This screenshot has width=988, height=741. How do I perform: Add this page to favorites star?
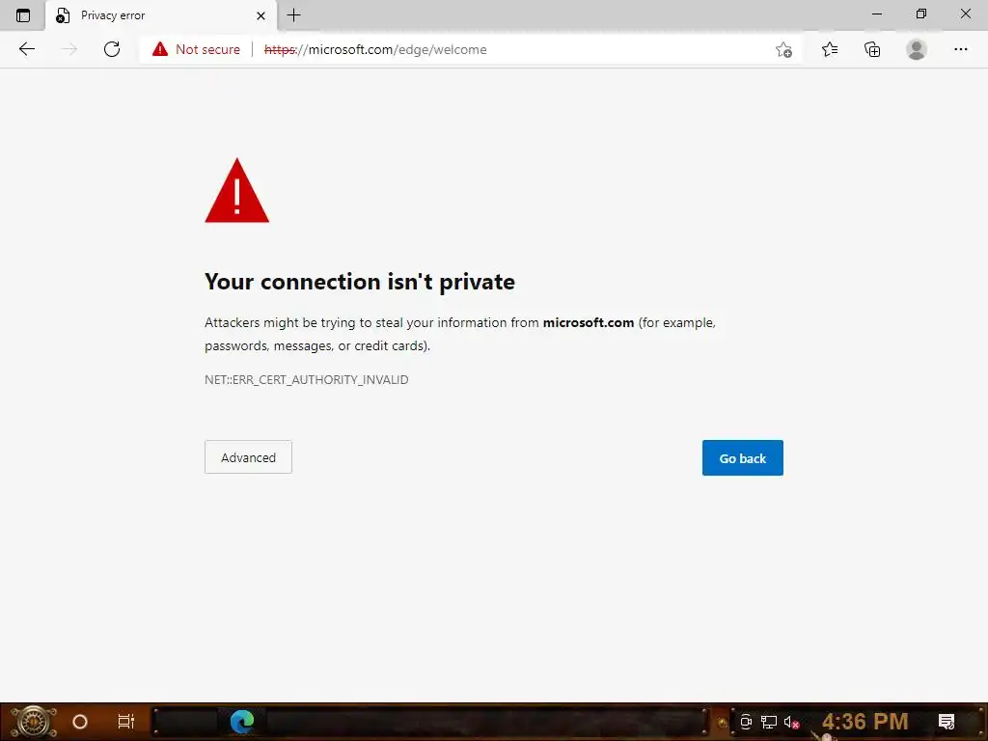click(783, 49)
